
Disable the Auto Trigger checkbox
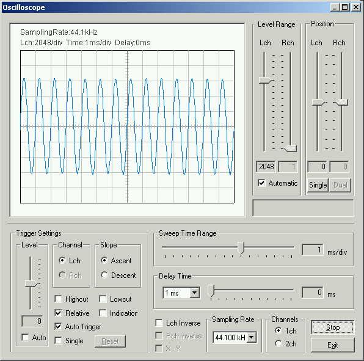pyautogui.click(x=58, y=327)
